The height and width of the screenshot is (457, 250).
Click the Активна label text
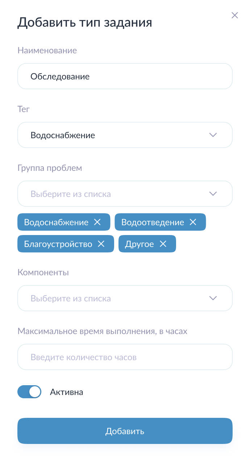[x=67, y=392]
